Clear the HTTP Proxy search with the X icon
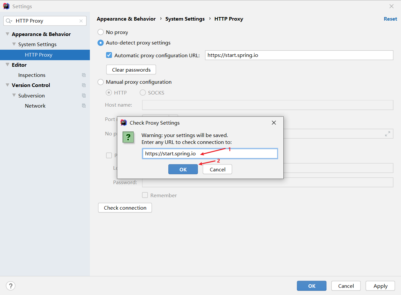 81,21
